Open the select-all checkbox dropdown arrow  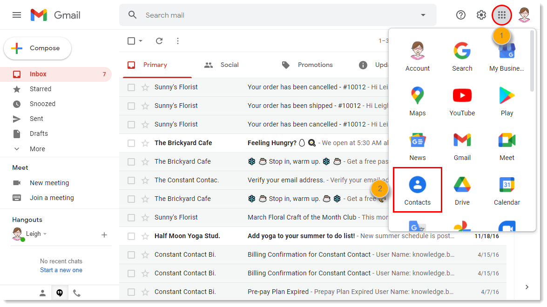point(141,41)
